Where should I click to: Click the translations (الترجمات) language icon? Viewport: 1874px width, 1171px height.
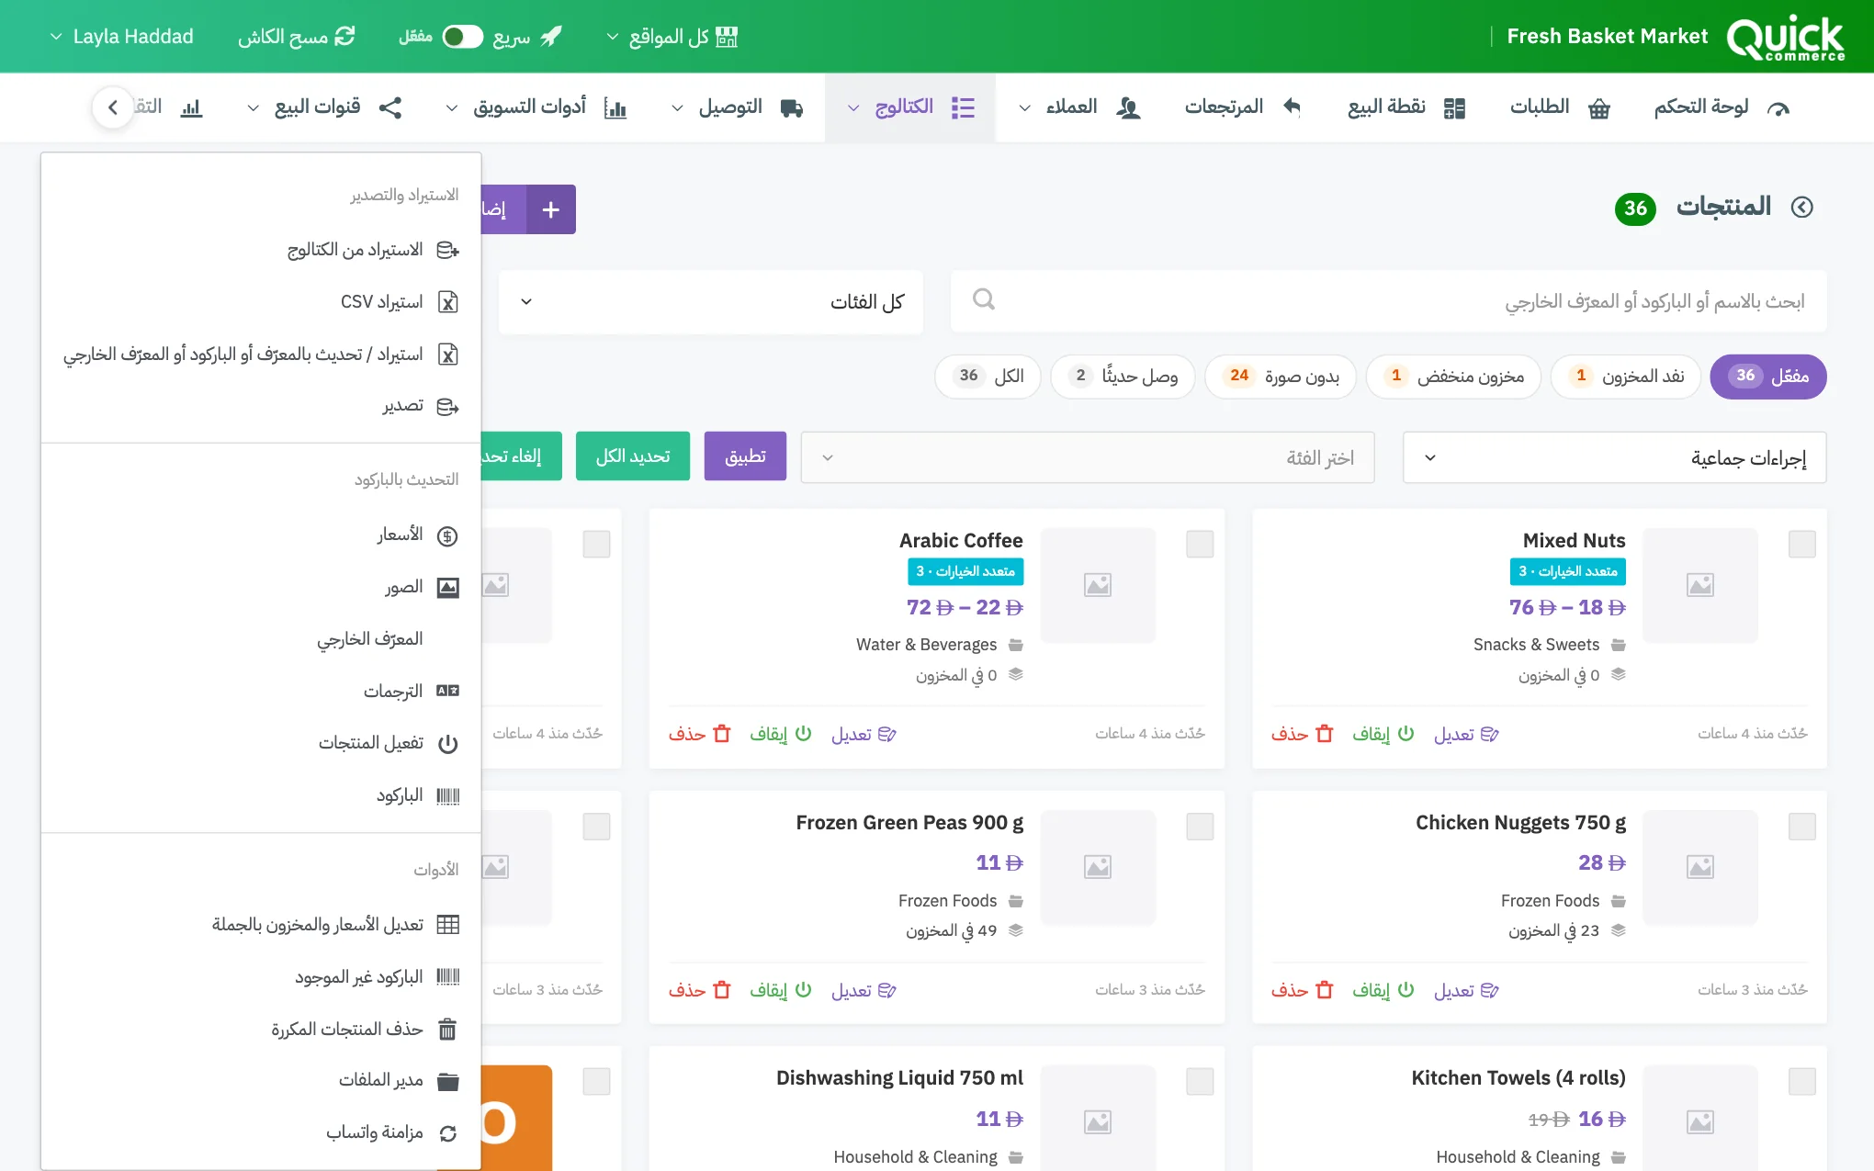point(447,691)
